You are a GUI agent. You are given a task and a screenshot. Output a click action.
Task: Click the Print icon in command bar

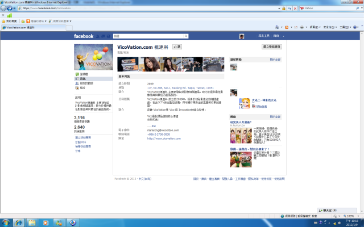point(302,27)
